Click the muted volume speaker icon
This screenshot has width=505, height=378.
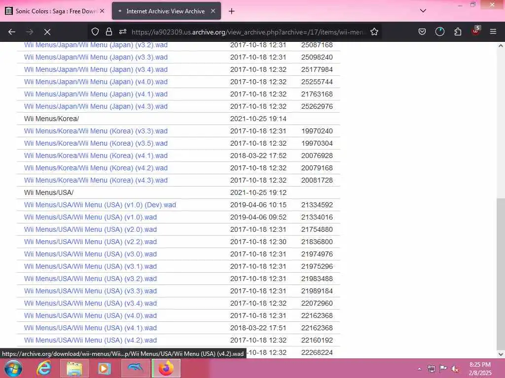(455, 369)
